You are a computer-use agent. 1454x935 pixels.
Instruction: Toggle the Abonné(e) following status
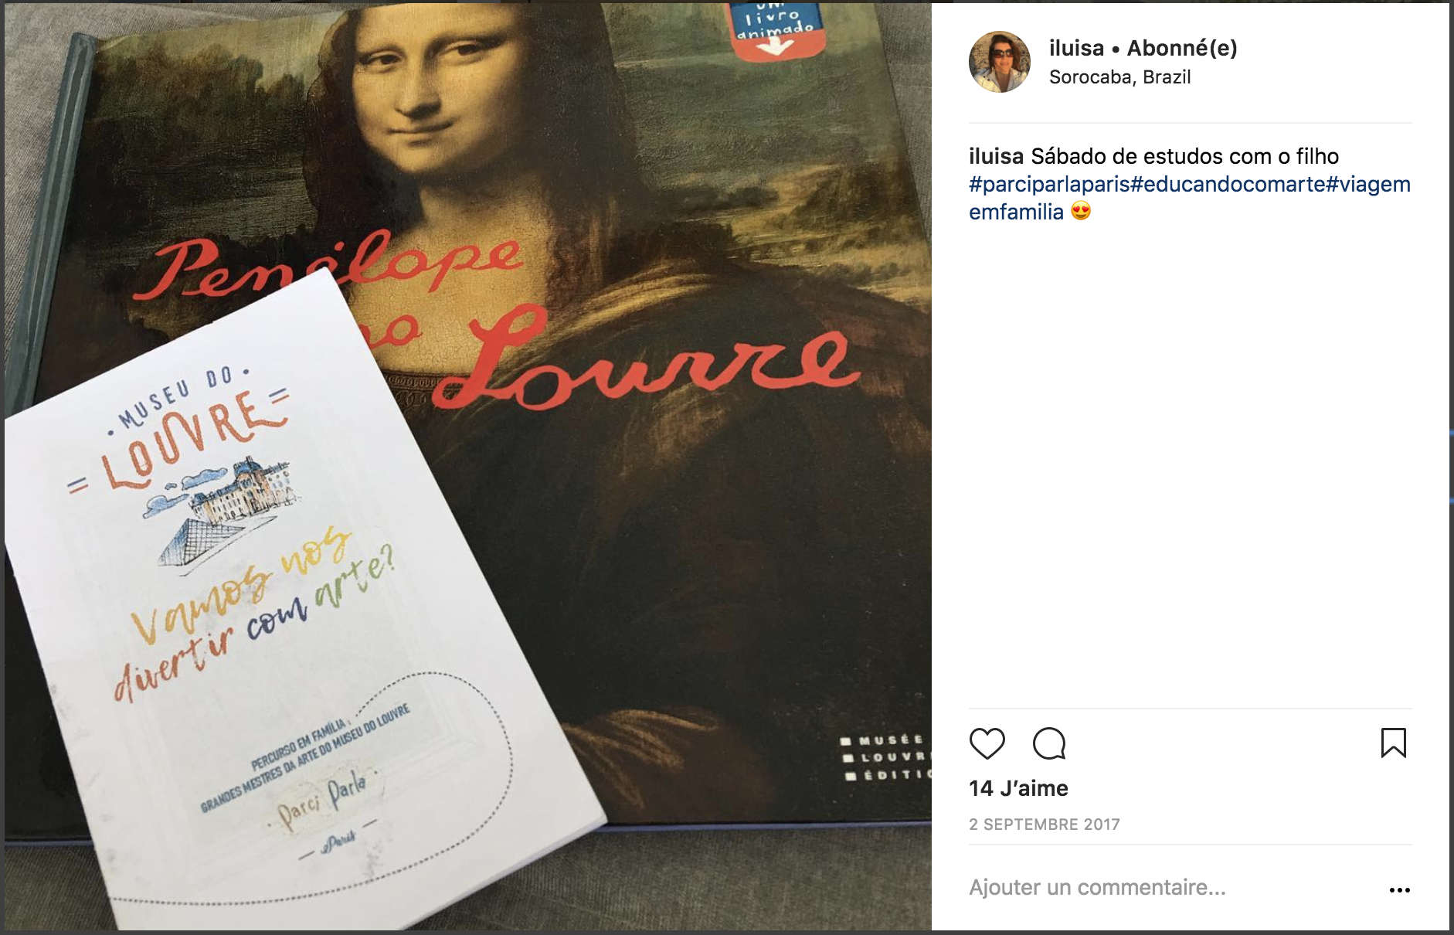pos(1182,48)
